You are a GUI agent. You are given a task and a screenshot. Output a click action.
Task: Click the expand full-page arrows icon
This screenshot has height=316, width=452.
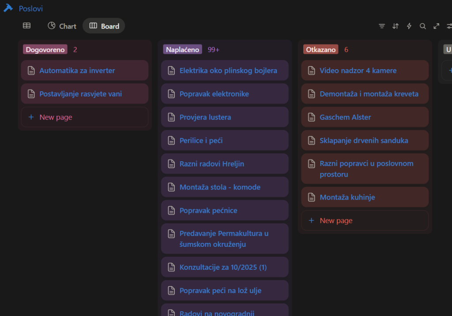click(x=437, y=26)
